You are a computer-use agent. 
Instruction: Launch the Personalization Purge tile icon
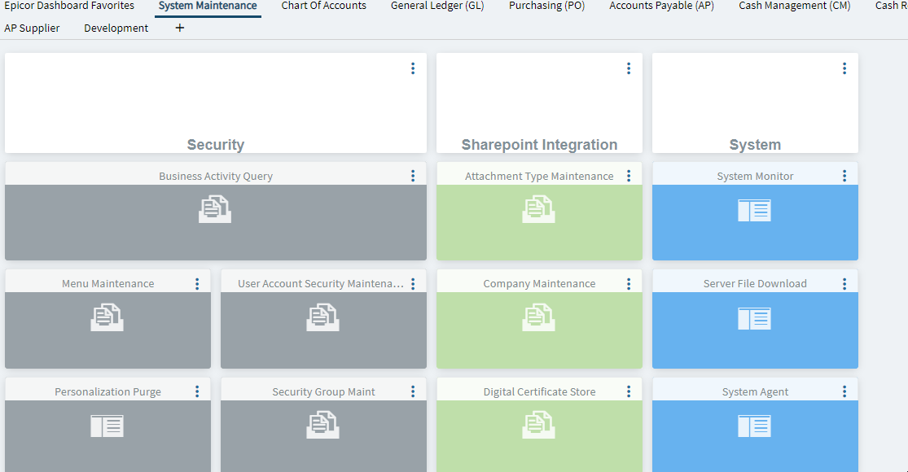click(107, 426)
